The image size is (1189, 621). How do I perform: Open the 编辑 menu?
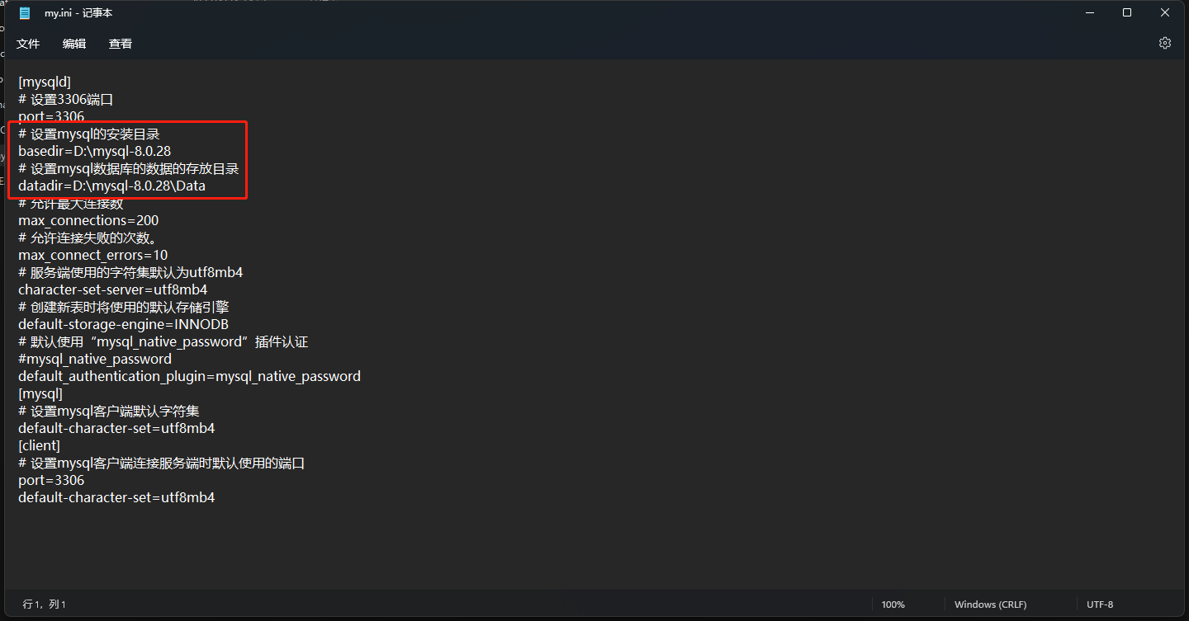pyautogui.click(x=74, y=44)
